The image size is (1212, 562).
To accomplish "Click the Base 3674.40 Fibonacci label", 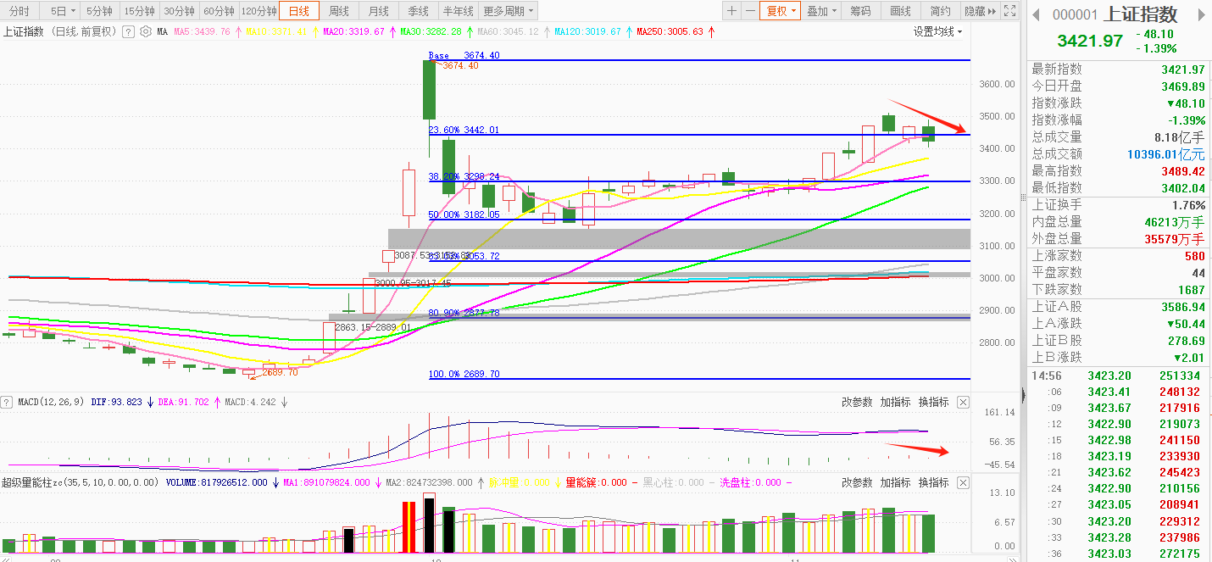I will 464,55.
